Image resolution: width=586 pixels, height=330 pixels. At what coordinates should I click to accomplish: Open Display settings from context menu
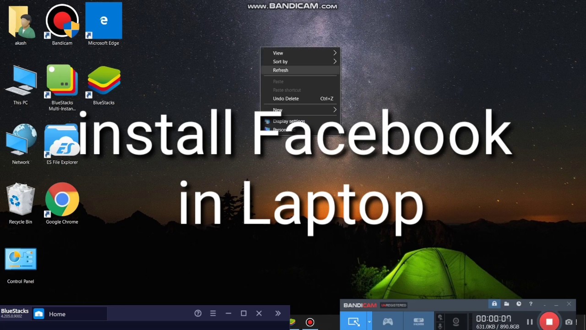(x=300, y=121)
